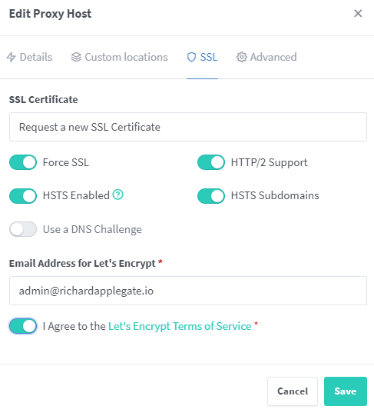Click the shield icon on SSL tab
Image resolution: width=374 pixels, height=416 pixels.
pyautogui.click(x=191, y=57)
